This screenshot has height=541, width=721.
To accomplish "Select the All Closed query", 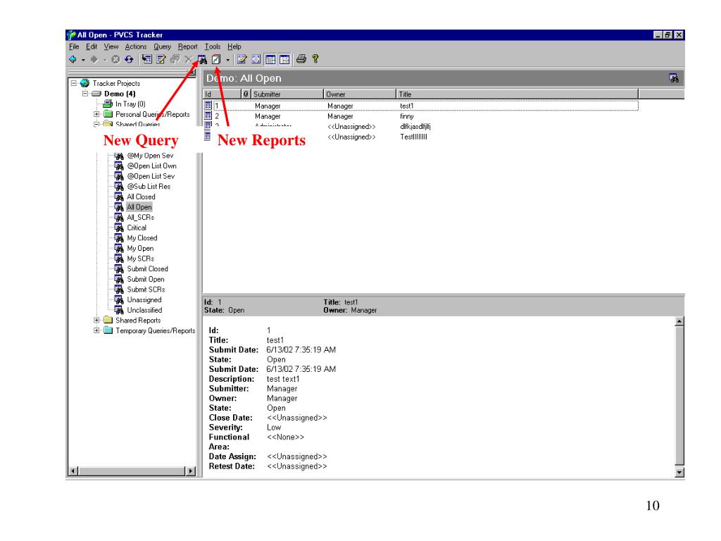I will tap(141, 197).
